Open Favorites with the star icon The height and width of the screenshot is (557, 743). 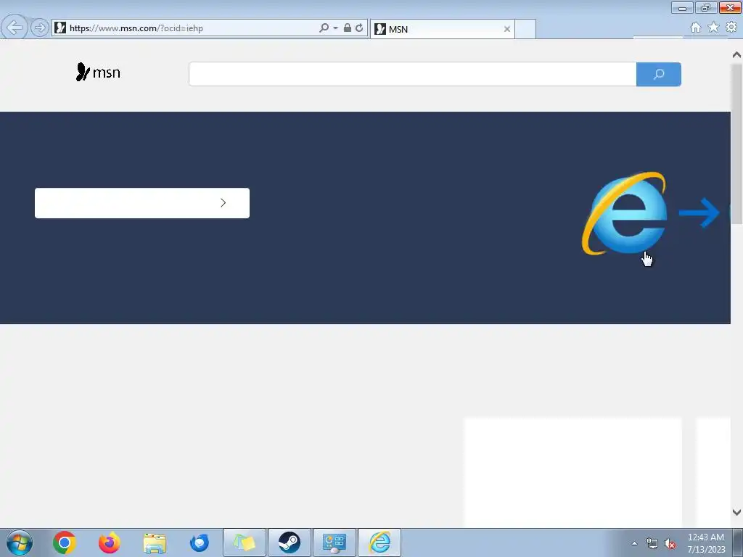pyautogui.click(x=713, y=28)
